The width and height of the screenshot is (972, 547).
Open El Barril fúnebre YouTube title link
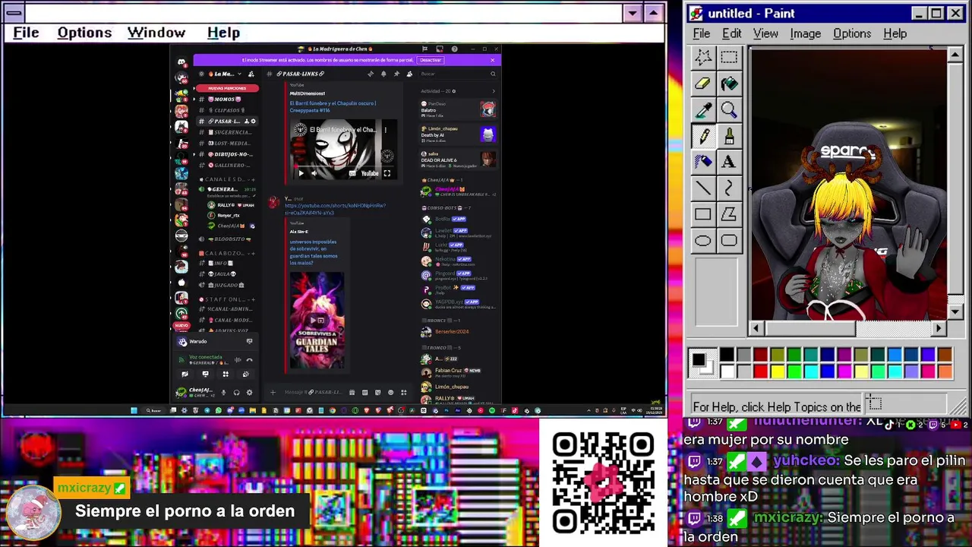coord(333,106)
